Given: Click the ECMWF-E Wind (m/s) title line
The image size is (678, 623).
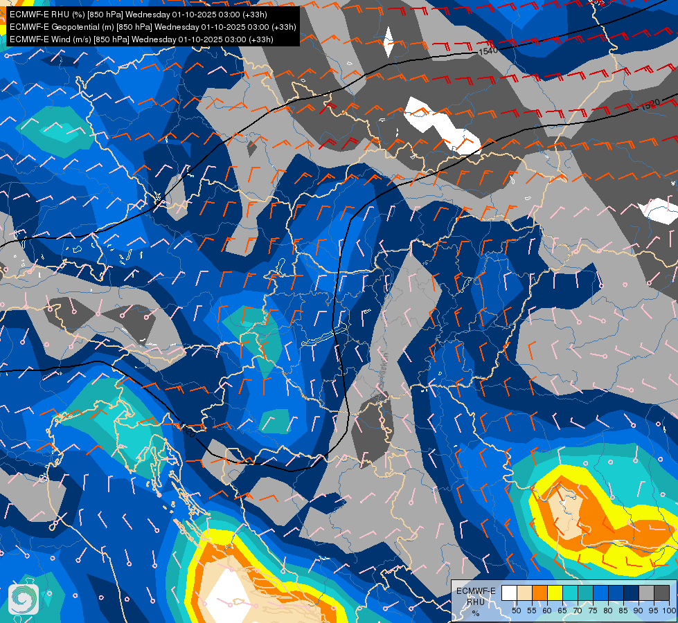Looking at the screenshot, I should click(141, 39).
